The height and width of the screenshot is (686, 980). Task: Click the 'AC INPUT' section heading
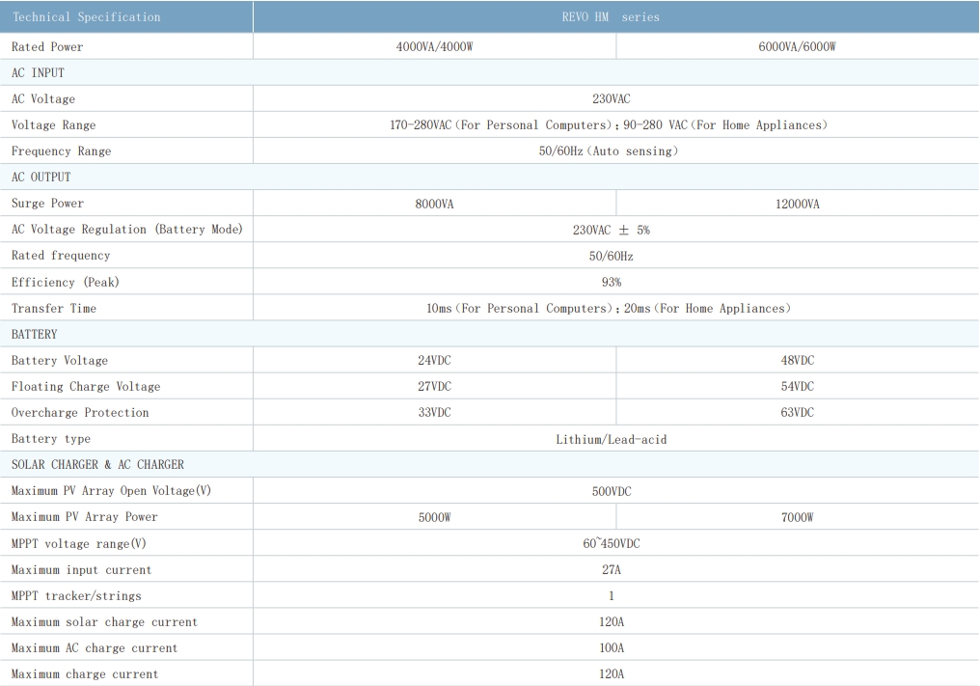point(38,72)
